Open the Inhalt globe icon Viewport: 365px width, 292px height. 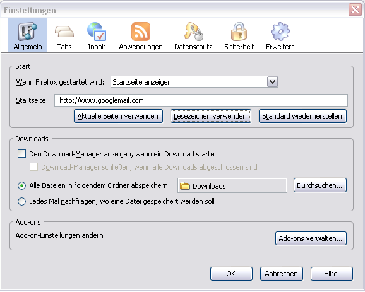coord(97,32)
